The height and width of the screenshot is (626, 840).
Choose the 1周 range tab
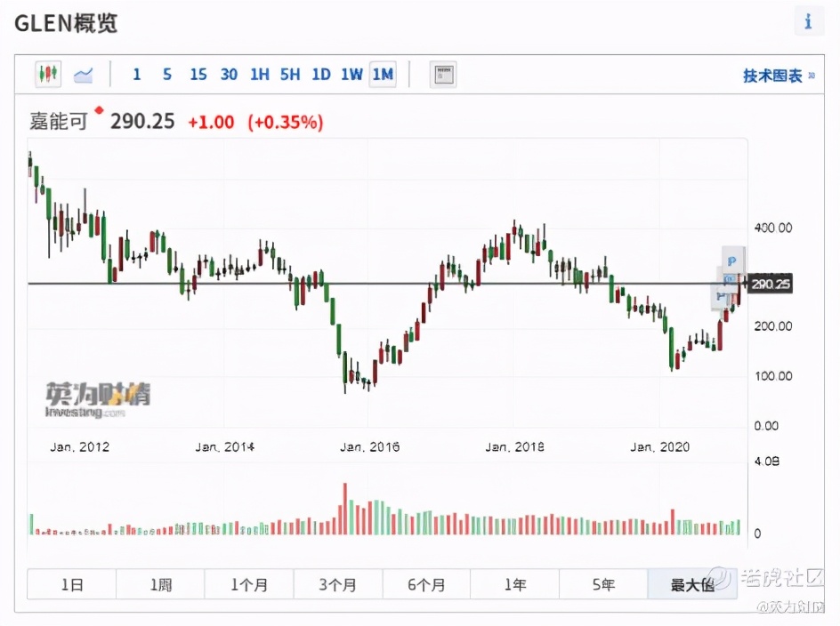[160, 584]
